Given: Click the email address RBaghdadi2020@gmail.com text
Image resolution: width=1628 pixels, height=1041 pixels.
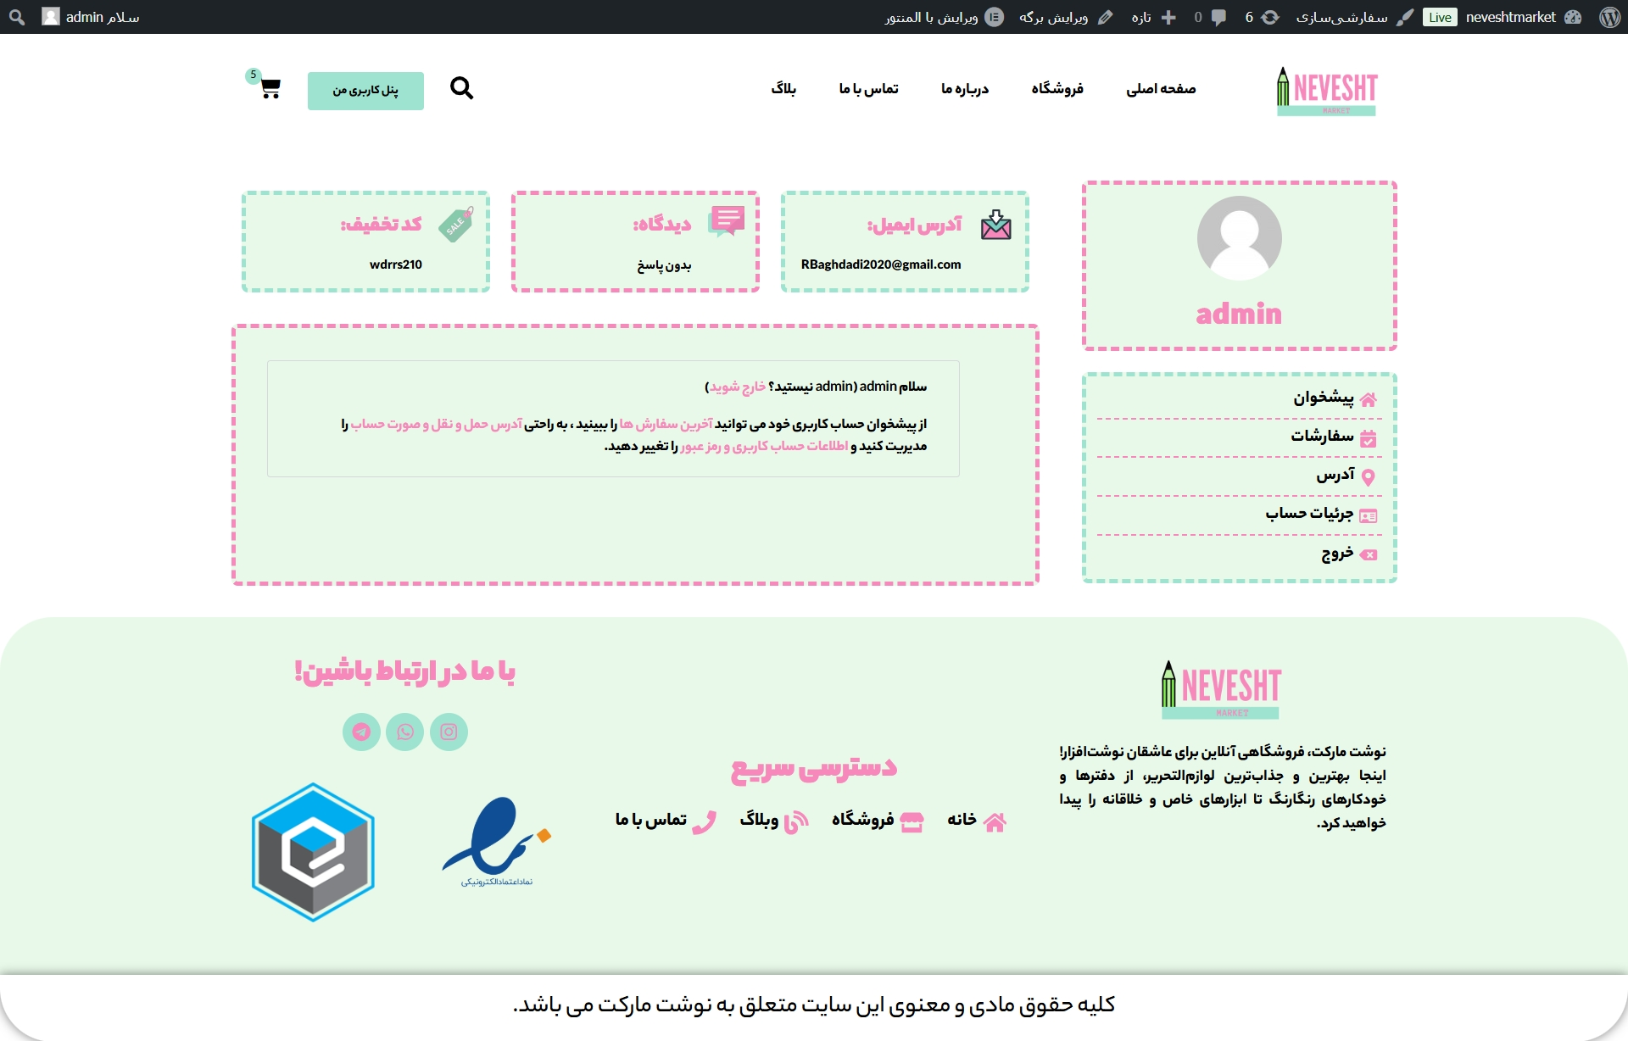Looking at the screenshot, I should pos(881,264).
